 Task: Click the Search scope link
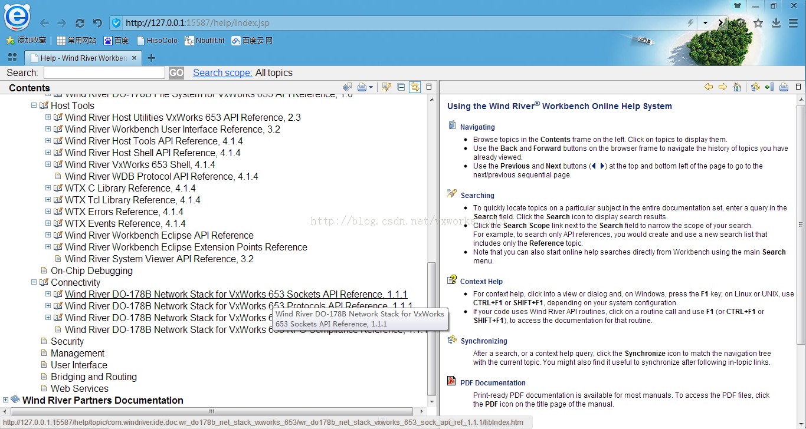222,73
